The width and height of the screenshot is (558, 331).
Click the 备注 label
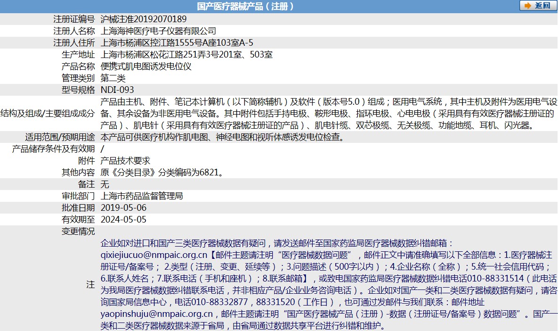87,184
